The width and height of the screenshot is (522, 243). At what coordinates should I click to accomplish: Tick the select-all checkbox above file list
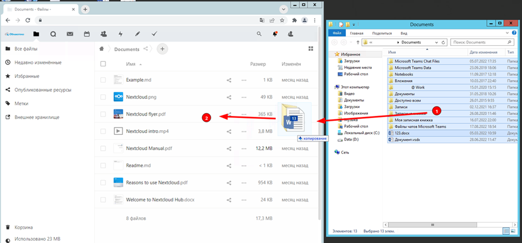103,64
